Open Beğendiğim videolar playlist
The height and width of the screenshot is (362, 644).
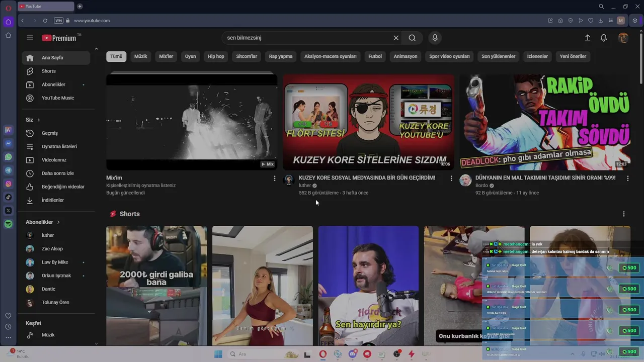56,187
